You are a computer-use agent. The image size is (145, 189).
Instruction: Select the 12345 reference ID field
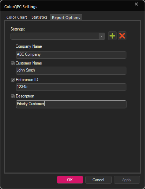coord(71,87)
